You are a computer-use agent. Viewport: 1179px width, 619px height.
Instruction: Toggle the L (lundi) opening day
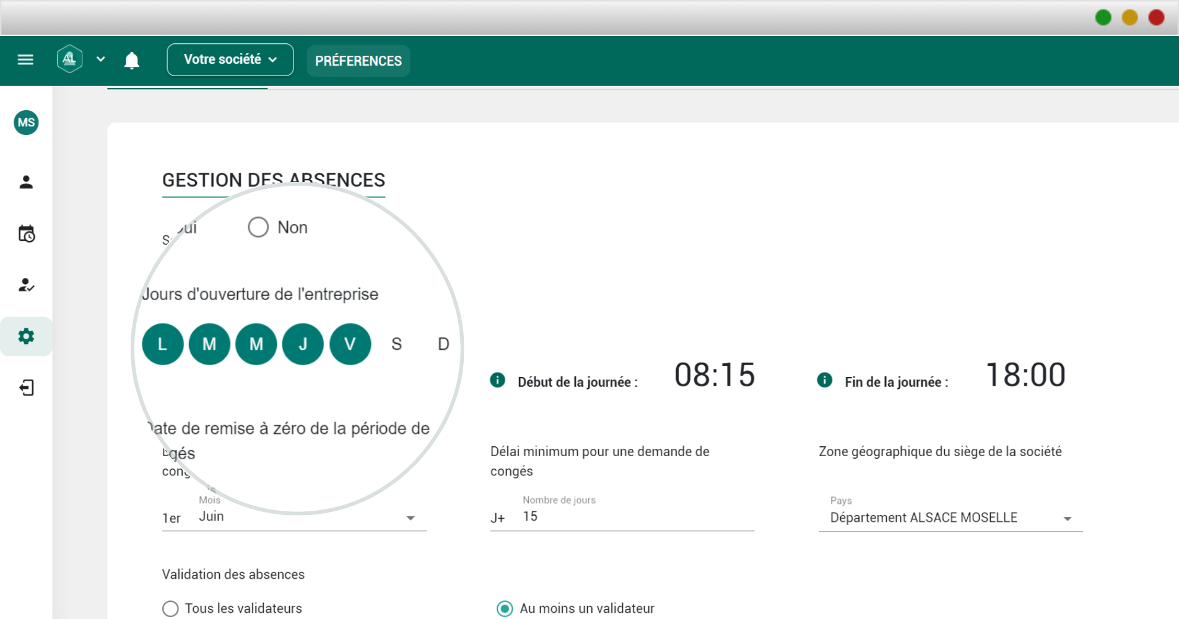pyautogui.click(x=162, y=344)
